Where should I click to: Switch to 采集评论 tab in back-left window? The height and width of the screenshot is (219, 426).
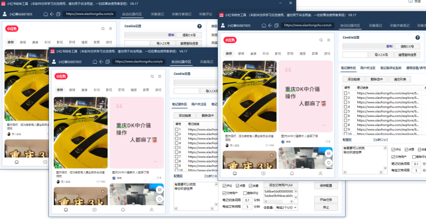[206, 14]
